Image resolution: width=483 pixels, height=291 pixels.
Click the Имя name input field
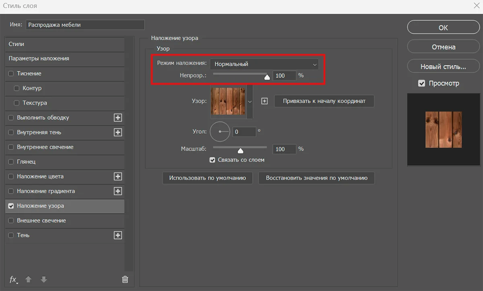pyautogui.click(x=85, y=25)
